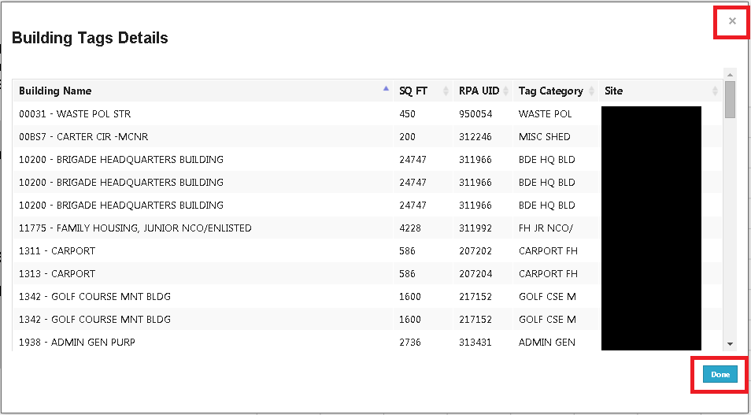751x415 pixels.
Task: Click SQ FT value 200
Action: [407, 136]
